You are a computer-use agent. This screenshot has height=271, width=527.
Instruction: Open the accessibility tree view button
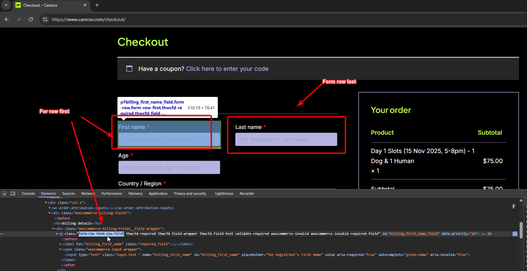[514, 207]
